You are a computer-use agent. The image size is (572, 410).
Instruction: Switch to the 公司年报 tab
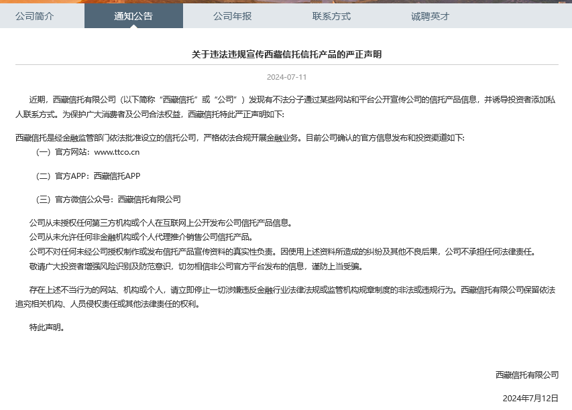[232, 16]
